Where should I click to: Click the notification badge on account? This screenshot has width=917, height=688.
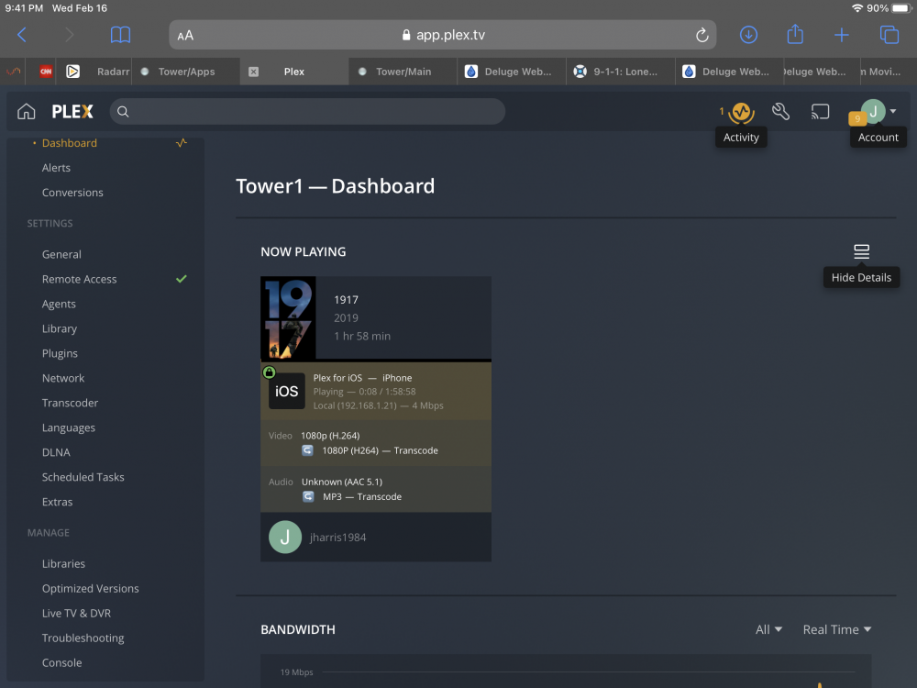tap(856, 118)
